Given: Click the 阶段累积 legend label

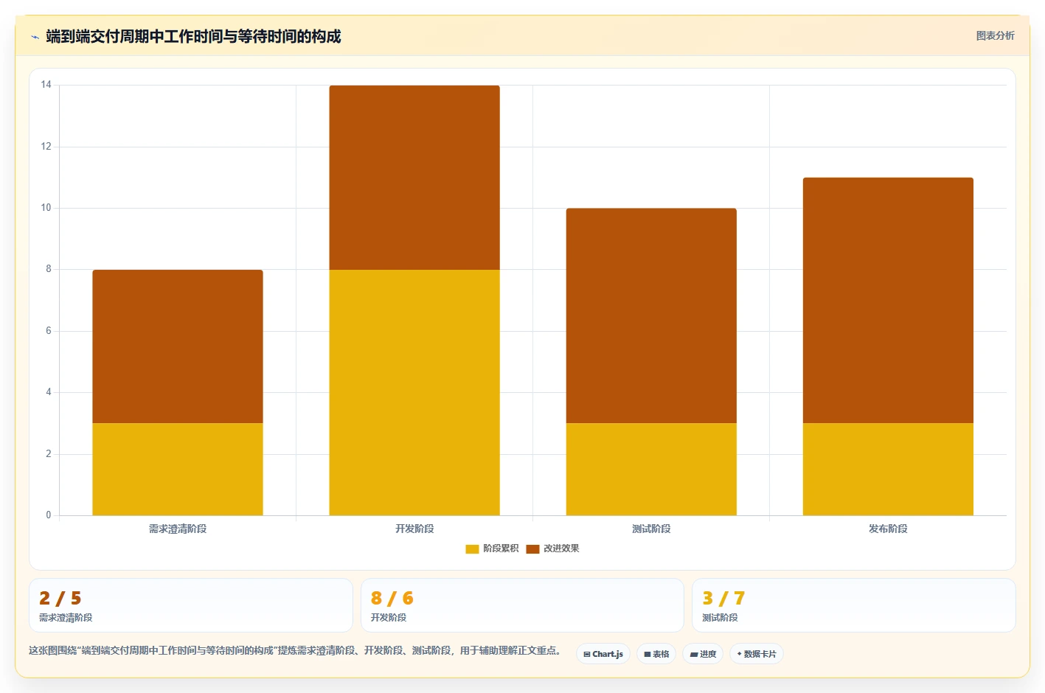Looking at the screenshot, I should point(501,549).
